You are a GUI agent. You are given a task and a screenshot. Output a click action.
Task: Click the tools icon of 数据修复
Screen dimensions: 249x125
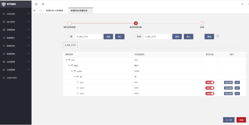coord(4,54)
